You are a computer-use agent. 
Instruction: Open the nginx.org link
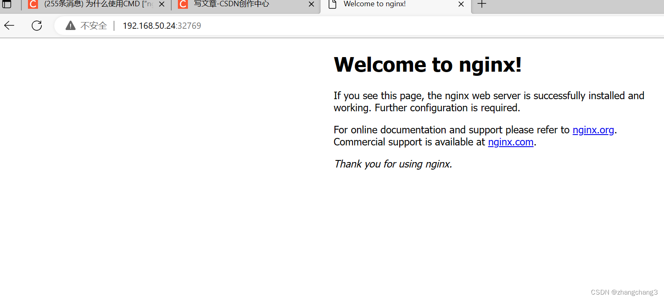593,130
